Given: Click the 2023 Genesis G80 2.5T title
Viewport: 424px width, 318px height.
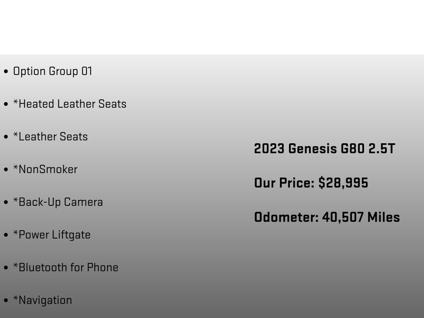Looking at the screenshot, I should point(324,149).
